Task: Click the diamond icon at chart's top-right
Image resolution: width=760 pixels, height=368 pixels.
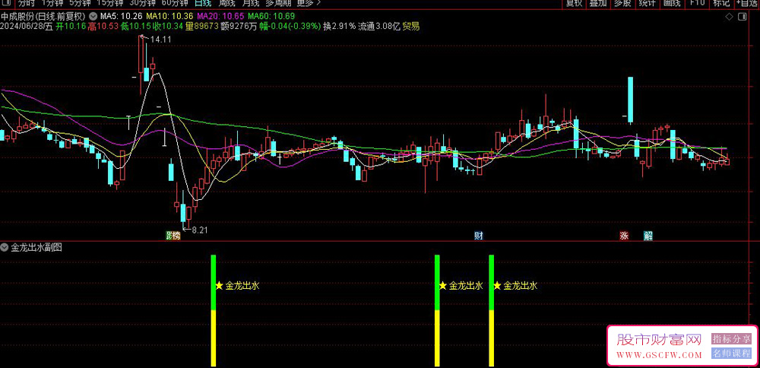Action: (x=729, y=17)
